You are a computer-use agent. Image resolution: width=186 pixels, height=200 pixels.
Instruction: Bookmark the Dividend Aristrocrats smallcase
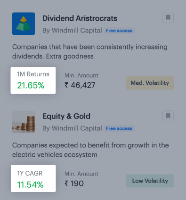pyautogui.click(x=168, y=17)
